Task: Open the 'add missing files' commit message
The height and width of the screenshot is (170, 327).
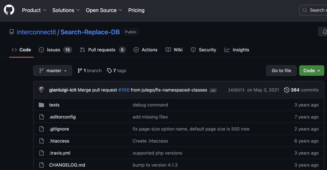Action: pos(150,117)
